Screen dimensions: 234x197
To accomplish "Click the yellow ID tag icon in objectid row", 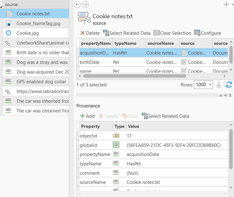I will pos(116,136).
